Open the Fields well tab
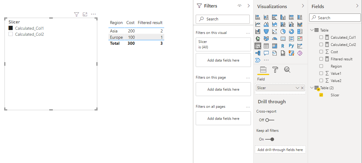The image size is (362, 163). (263, 70)
